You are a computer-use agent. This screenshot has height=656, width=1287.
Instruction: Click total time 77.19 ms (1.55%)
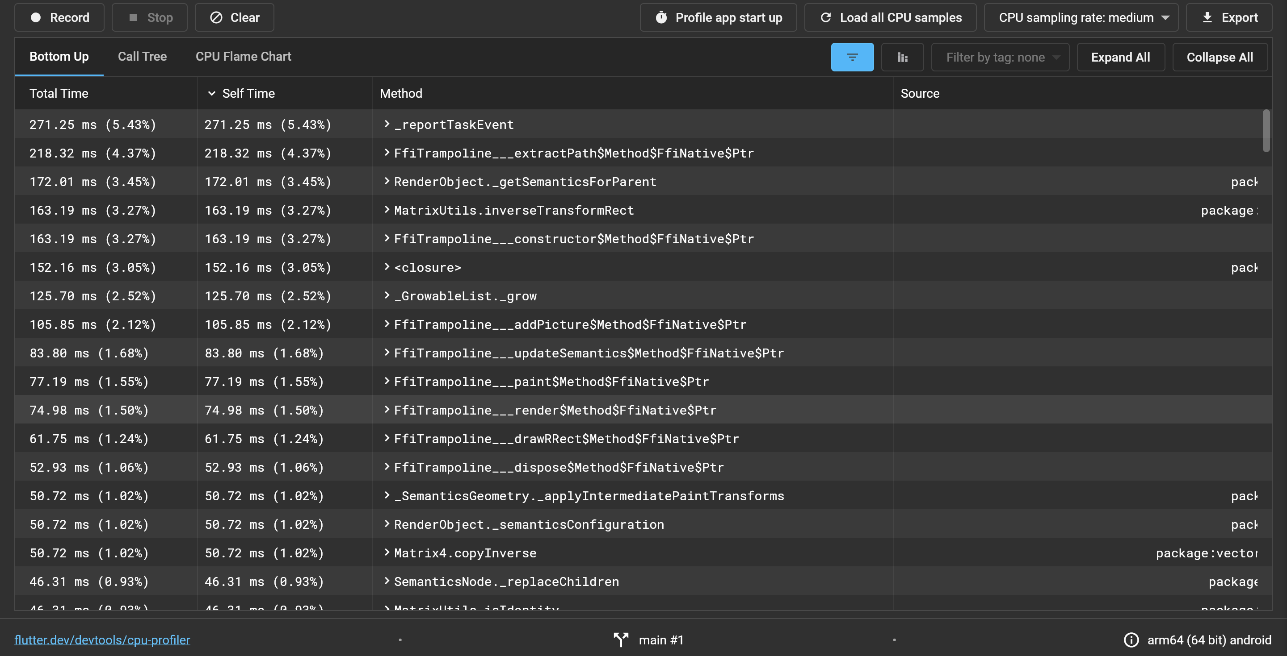pos(89,382)
